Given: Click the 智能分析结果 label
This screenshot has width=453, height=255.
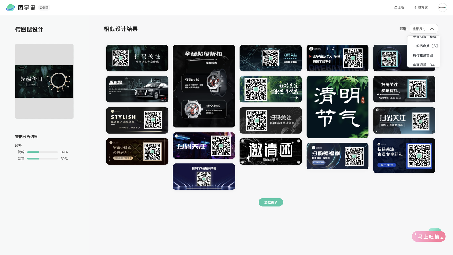Looking at the screenshot, I should pyautogui.click(x=26, y=137).
